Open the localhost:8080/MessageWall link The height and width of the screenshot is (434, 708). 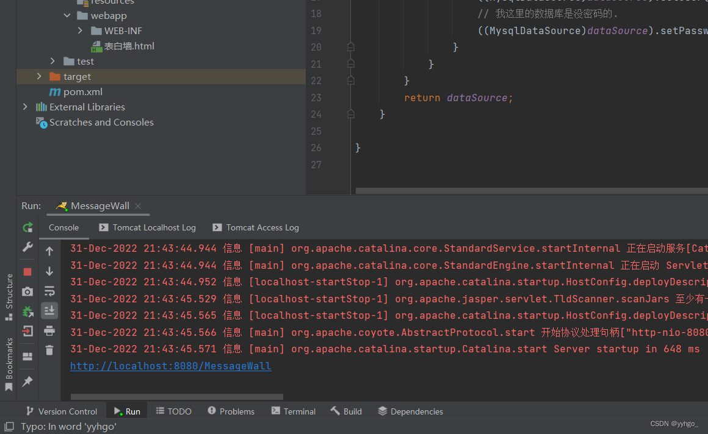(170, 366)
